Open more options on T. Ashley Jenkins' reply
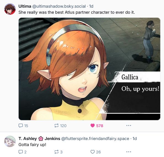Viewport: 164px width, 157px height. [129, 152]
